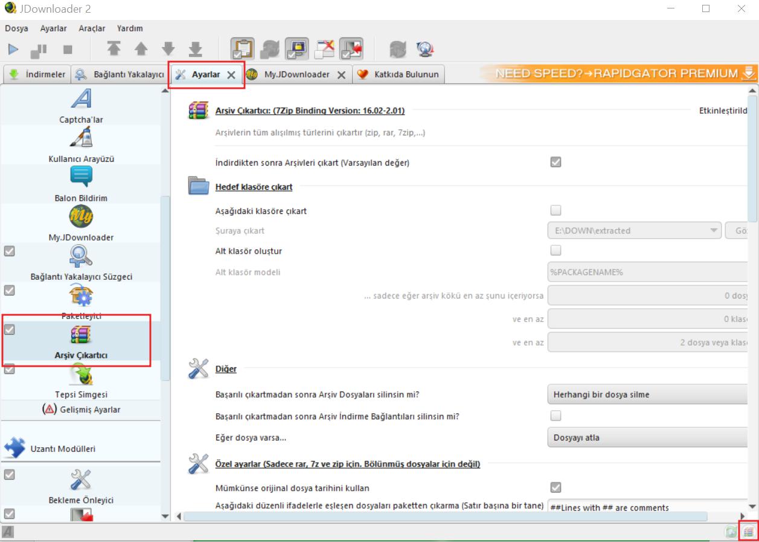The image size is (759, 542).
Task: Close the My.JDownloader tab
Action: [341, 75]
